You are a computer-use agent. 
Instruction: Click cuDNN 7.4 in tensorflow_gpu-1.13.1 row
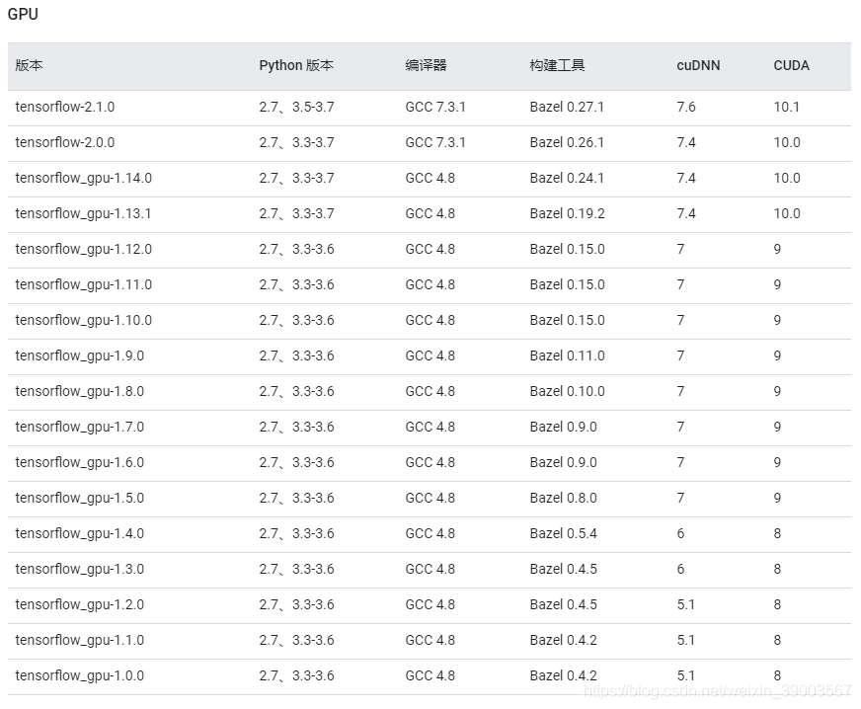[686, 213]
